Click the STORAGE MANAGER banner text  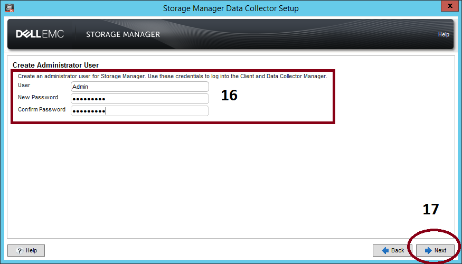[x=123, y=34]
